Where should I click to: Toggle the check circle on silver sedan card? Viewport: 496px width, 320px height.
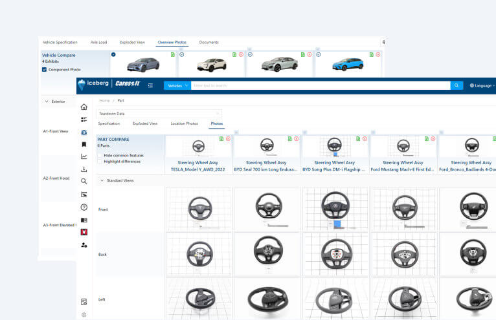point(250,55)
